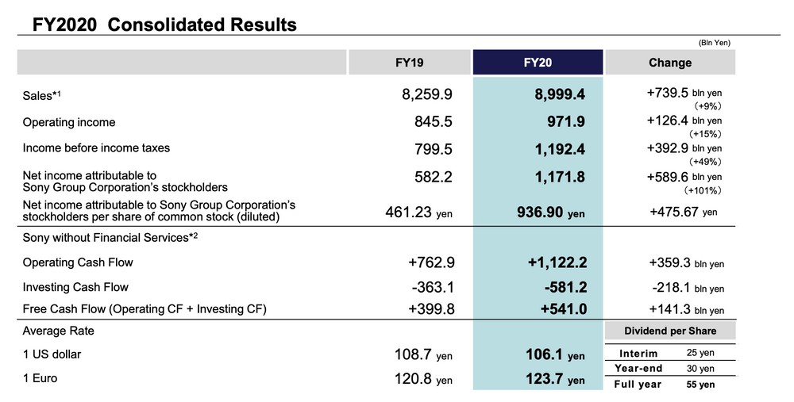Click the Dividend per Share header
This screenshot has height=402, width=794.
669,331
